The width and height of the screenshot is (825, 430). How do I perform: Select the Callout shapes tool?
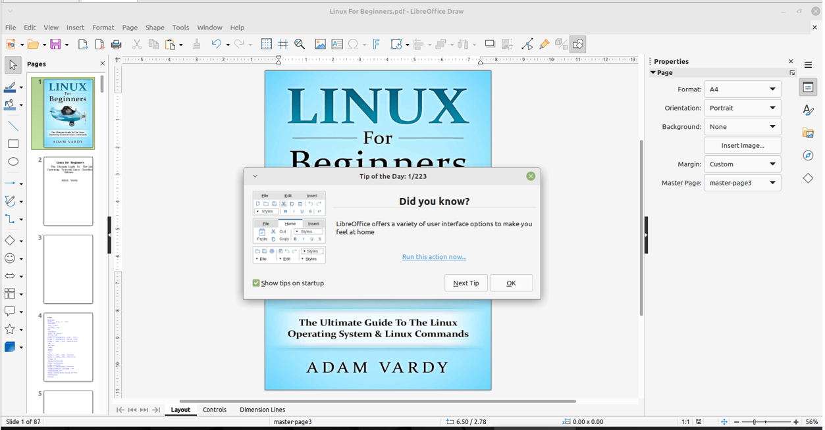tap(10, 312)
